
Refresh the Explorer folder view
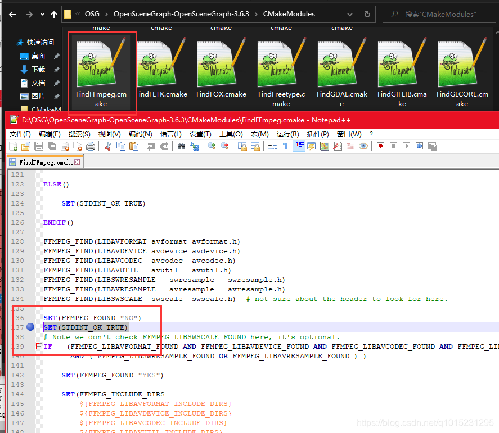tap(367, 14)
